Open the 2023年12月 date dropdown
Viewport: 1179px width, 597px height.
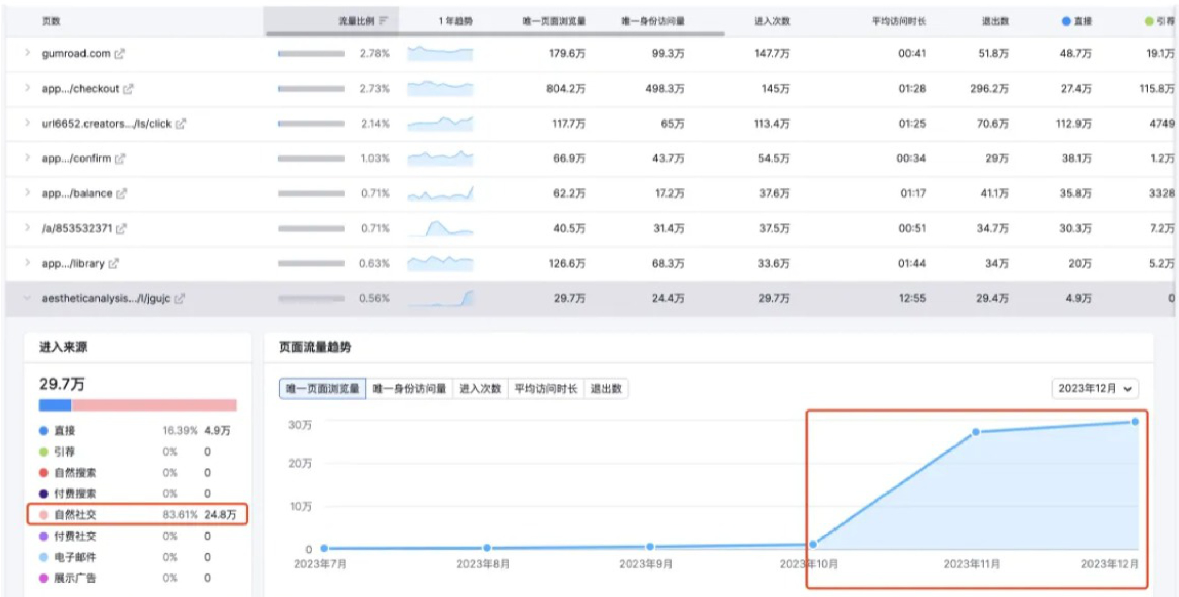1094,389
